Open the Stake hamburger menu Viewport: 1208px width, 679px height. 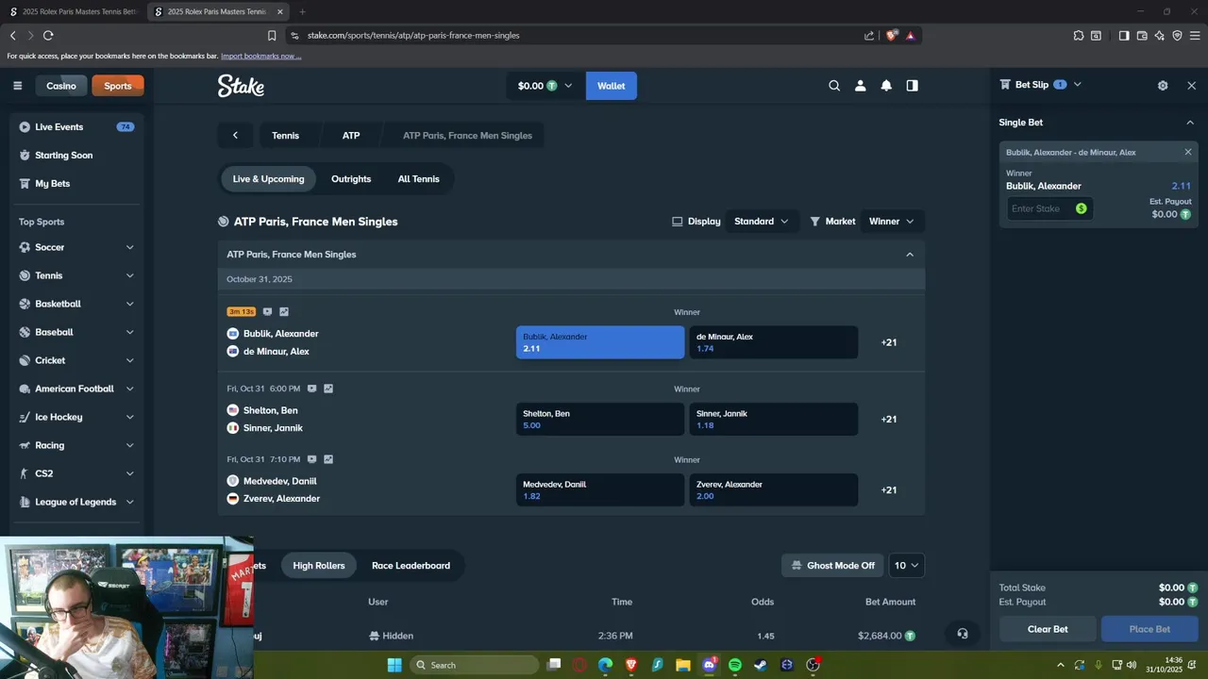(17, 86)
